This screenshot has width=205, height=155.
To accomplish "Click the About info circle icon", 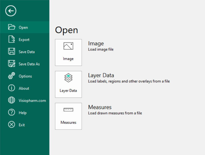I will [12, 88].
